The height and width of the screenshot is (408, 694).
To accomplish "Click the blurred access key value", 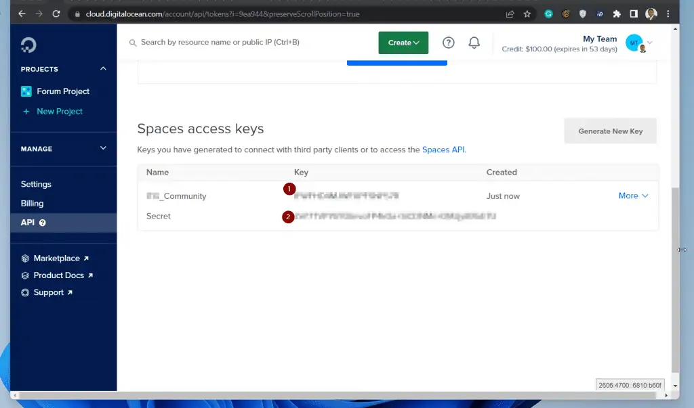I will 346,196.
